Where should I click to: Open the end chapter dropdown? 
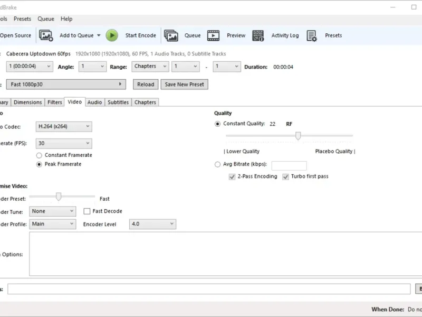[227, 67]
